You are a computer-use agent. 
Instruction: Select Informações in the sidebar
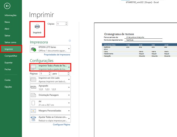point(11,15)
